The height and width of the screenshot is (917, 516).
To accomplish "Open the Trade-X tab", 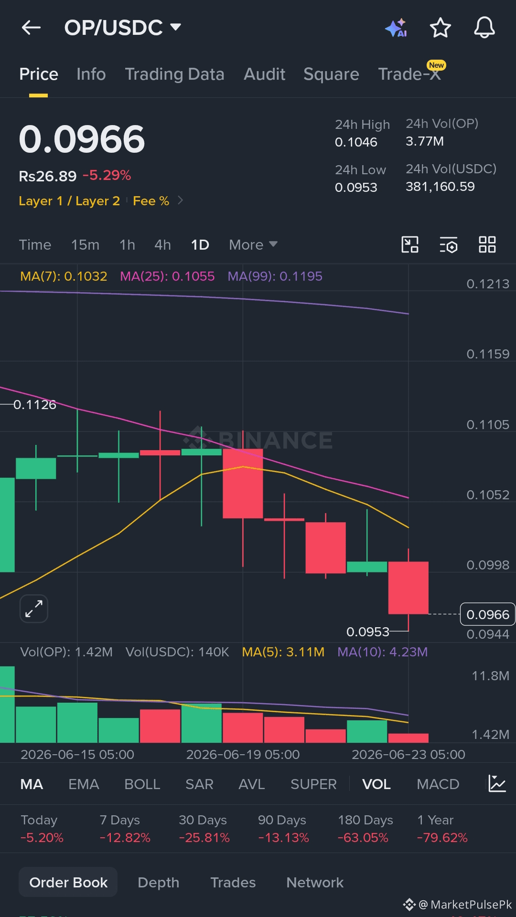I will pos(409,74).
